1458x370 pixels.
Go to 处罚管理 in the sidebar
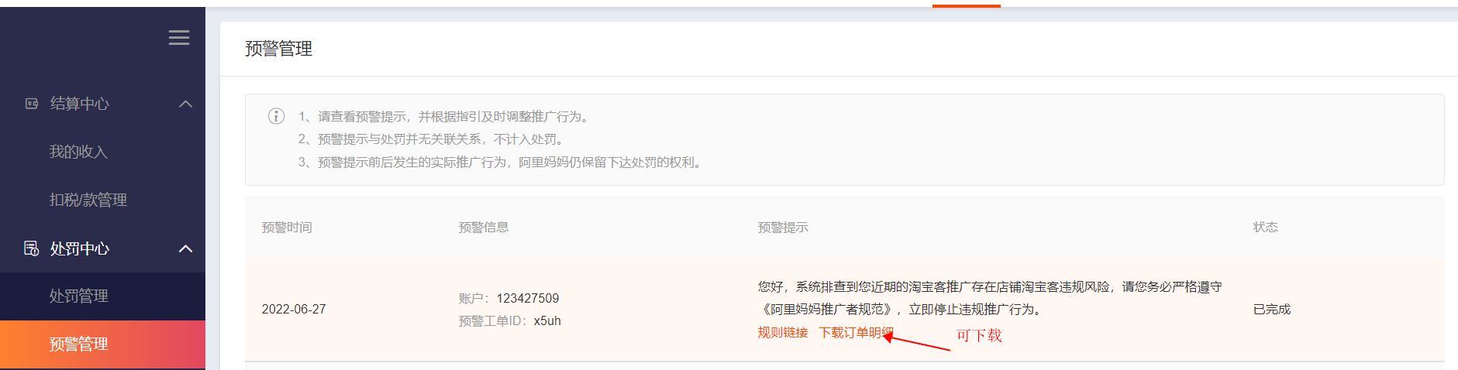(78, 296)
